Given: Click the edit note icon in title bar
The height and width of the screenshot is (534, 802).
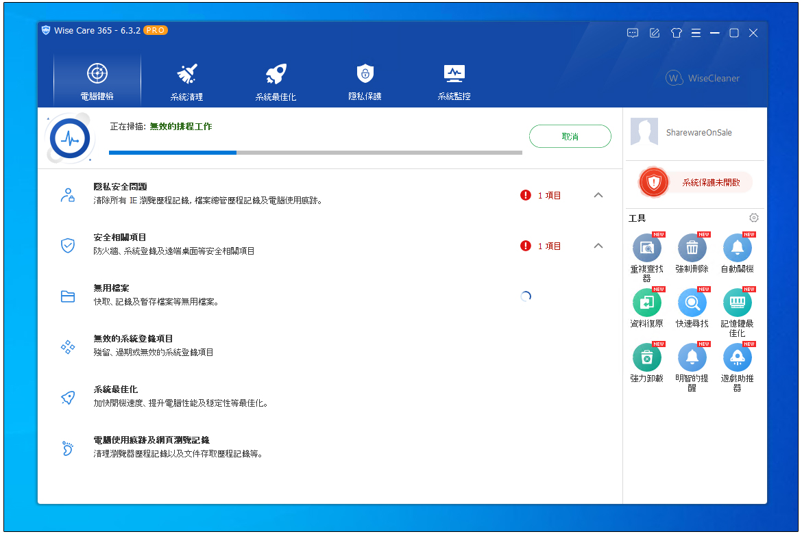Looking at the screenshot, I should (x=654, y=34).
